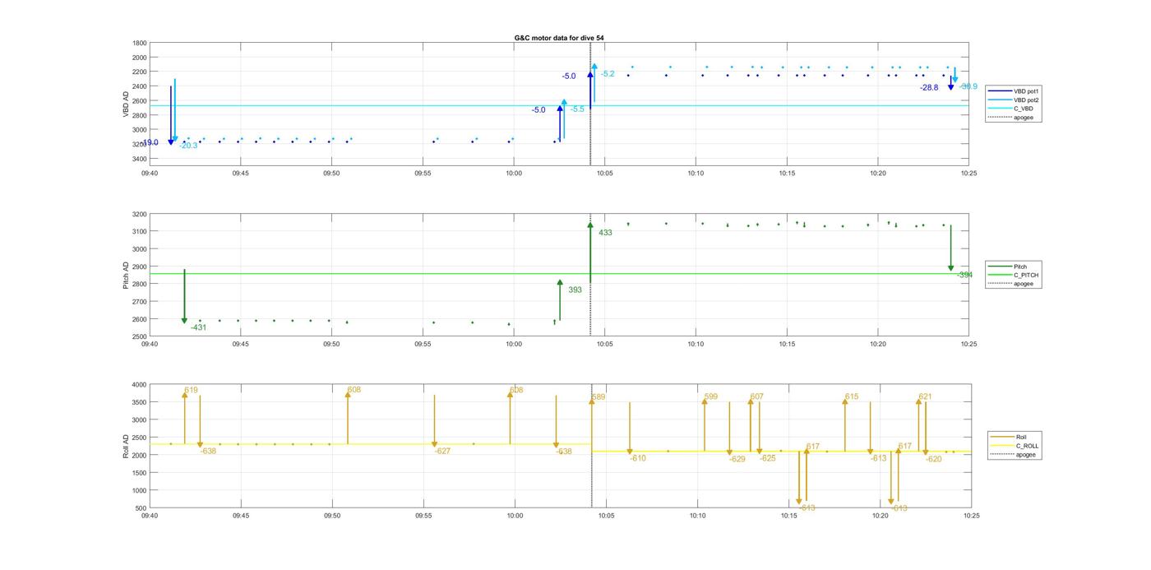This screenshot has width=1151, height=570.
Task: Click the "-431" pitch move label
Action: point(198,327)
